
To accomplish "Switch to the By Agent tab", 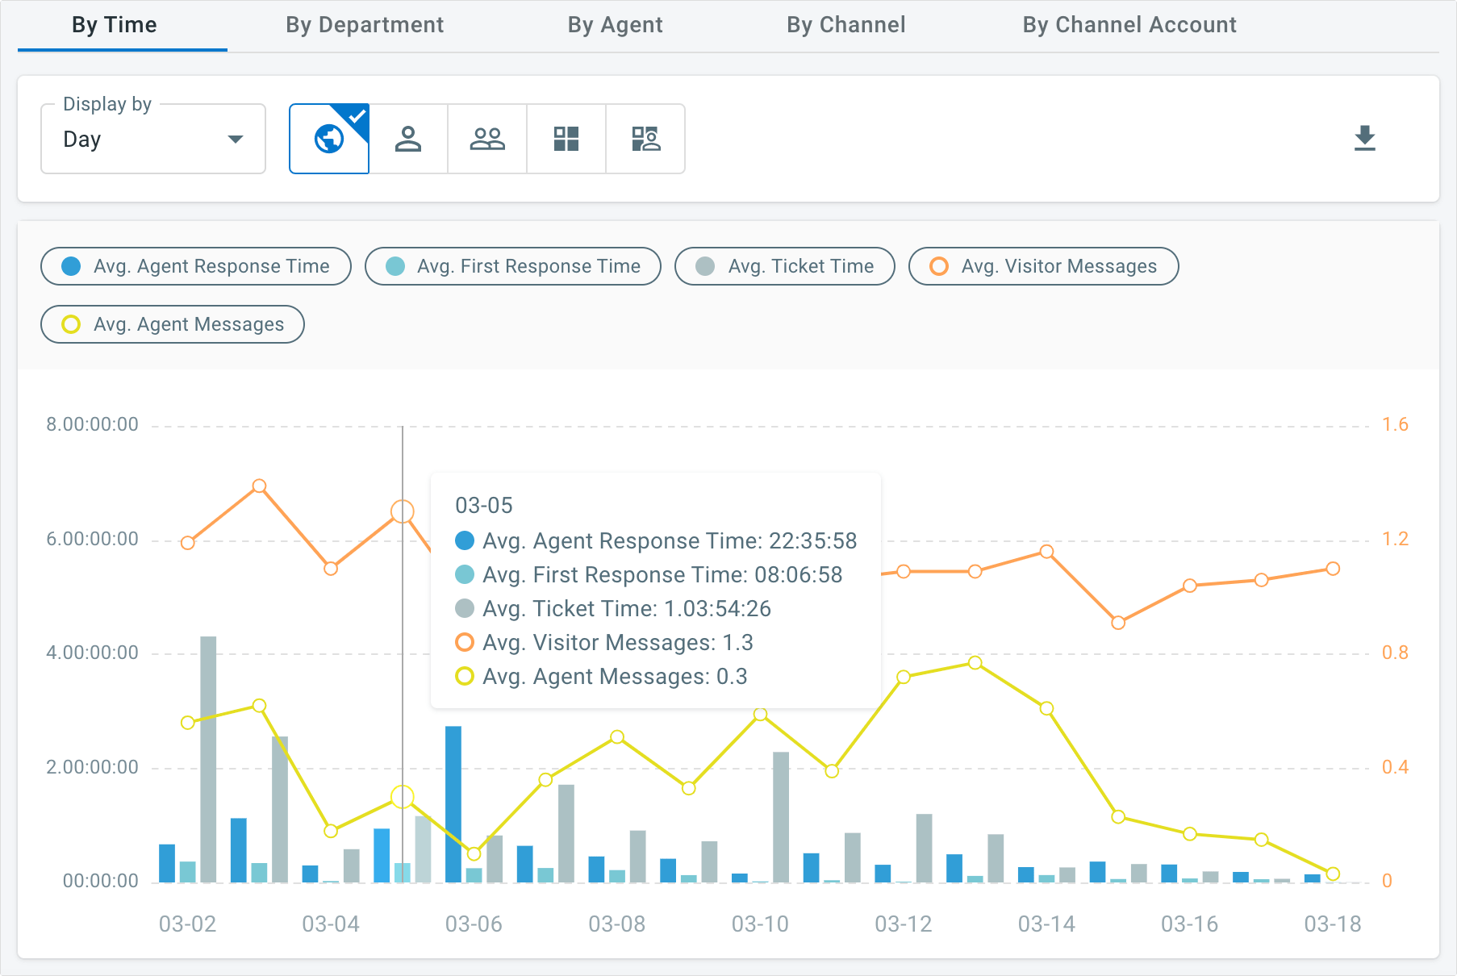I will tap(615, 25).
